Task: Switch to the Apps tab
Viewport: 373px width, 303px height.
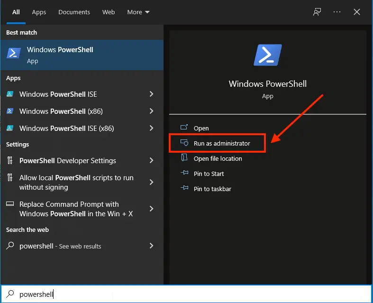Action: [x=39, y=12]
